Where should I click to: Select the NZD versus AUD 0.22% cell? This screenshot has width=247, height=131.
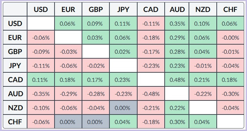point(177,107)
